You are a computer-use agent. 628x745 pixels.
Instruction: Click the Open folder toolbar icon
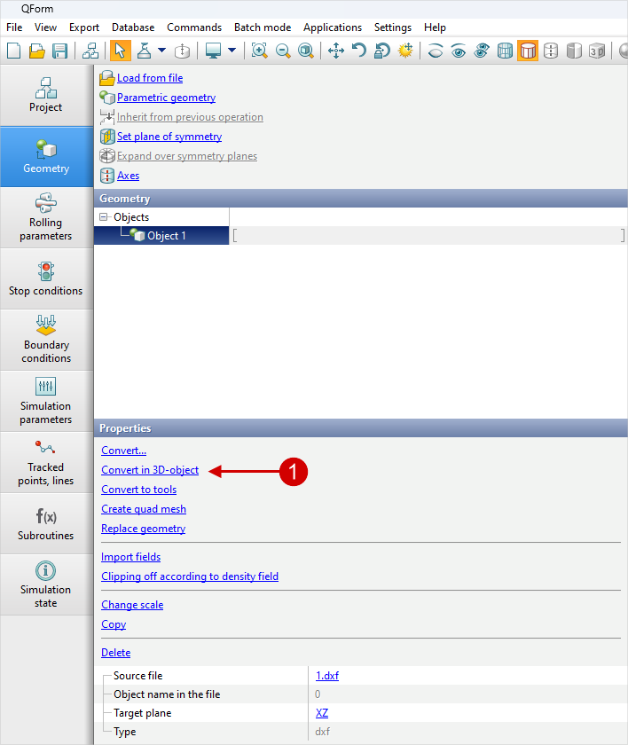[36, 51]
